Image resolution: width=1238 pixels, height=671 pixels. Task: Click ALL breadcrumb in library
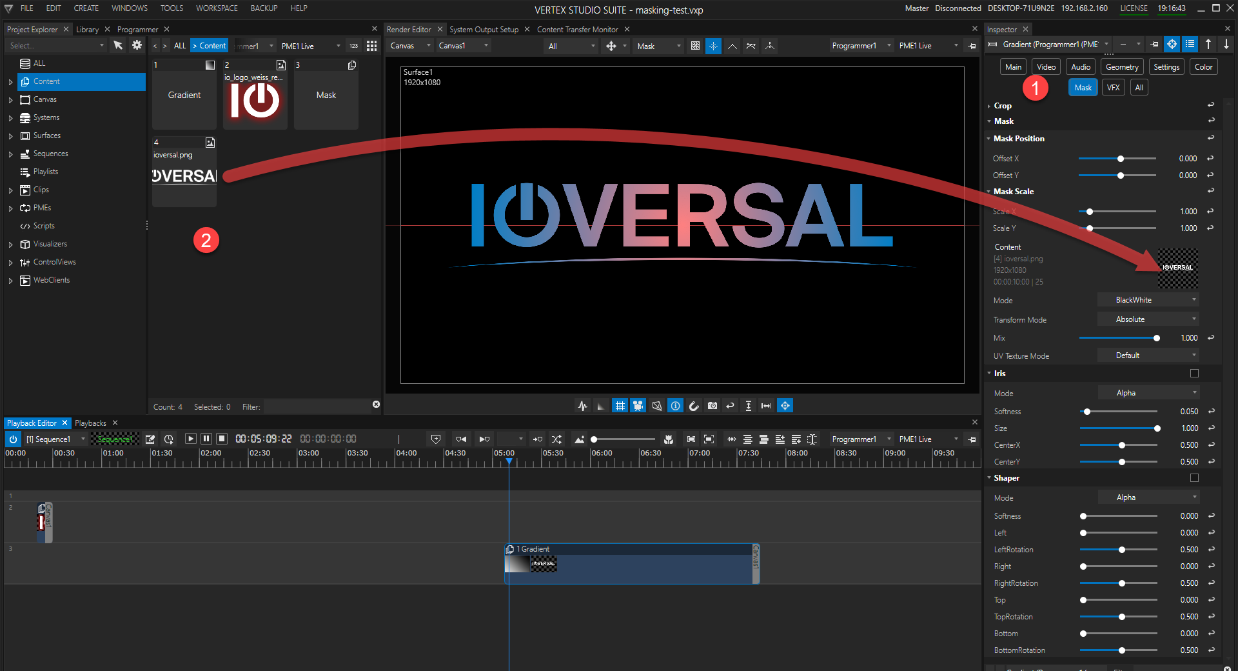click(x=180, y=46)
